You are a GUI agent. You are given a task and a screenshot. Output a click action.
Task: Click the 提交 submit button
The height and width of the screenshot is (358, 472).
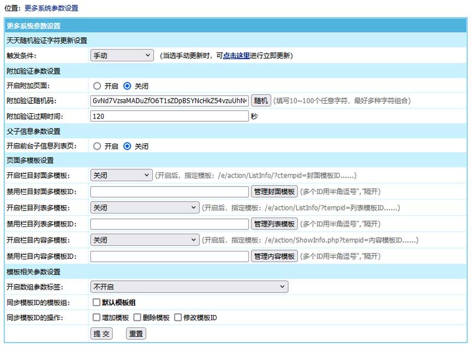(x=101, y=334)
